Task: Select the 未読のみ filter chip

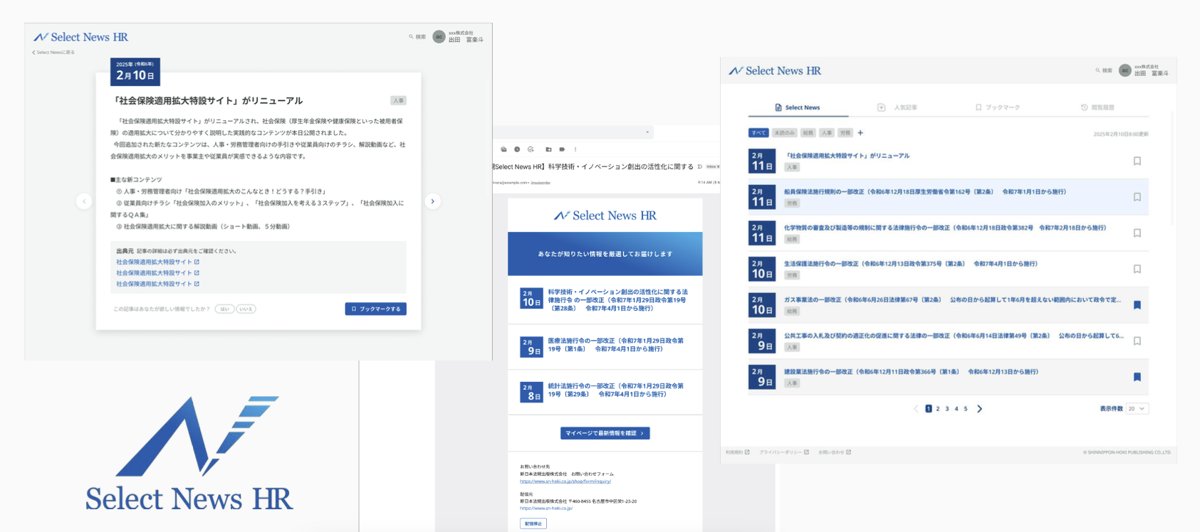Action: tap(784, 133)
